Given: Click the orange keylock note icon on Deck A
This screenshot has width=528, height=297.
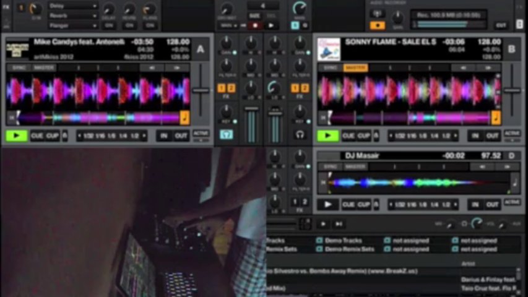Looking at the screenshot, I should click(184, 117).
